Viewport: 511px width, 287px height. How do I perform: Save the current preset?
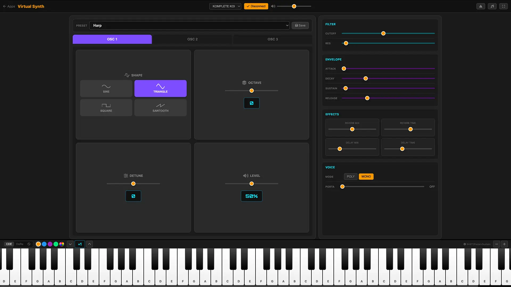tap(300, 25)
